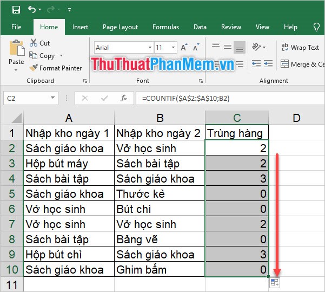Viewport: 325px width, 292px height.
Task: Click cell 'Bảng vẽ'
Action: (160, 239)
